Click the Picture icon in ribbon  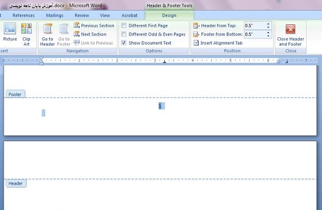pyautogui.click(x=9, y=34)
